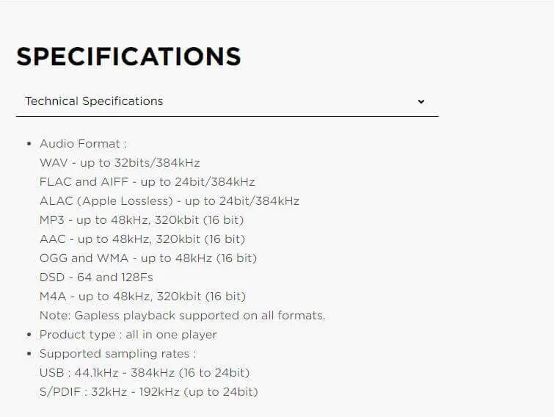The width and height of the screenshot is (554, 417).
Task: Click the bullet before Supported sampling rates
Action: [29, 354]
